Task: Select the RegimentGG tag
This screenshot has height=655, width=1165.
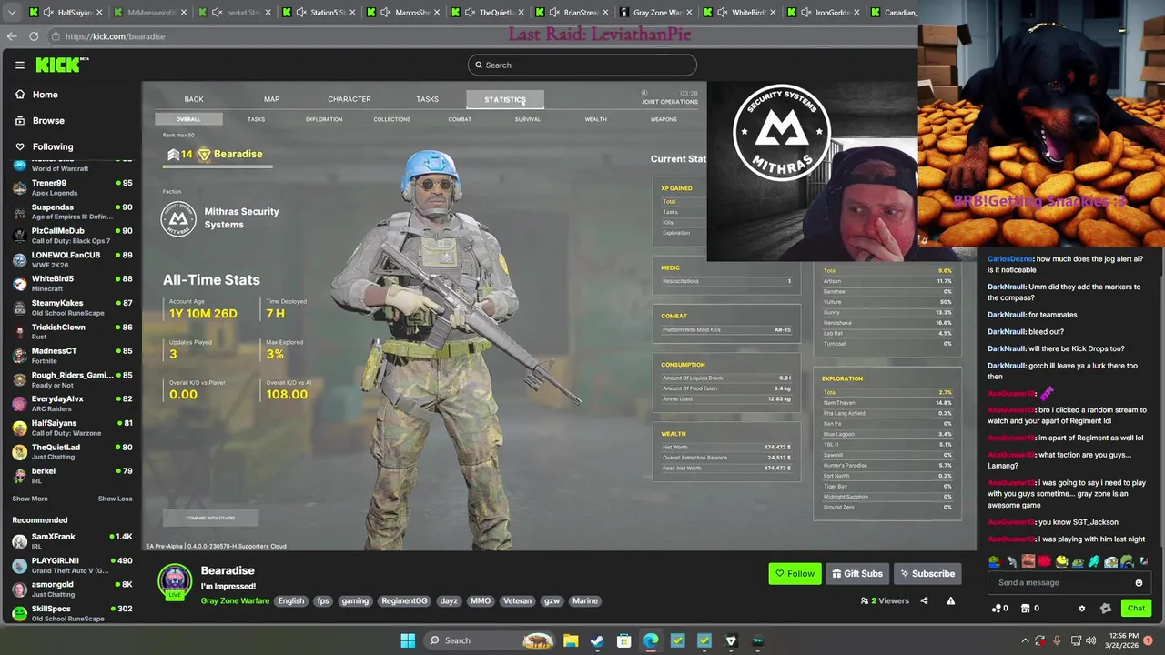Action: (x=404, y=600)
